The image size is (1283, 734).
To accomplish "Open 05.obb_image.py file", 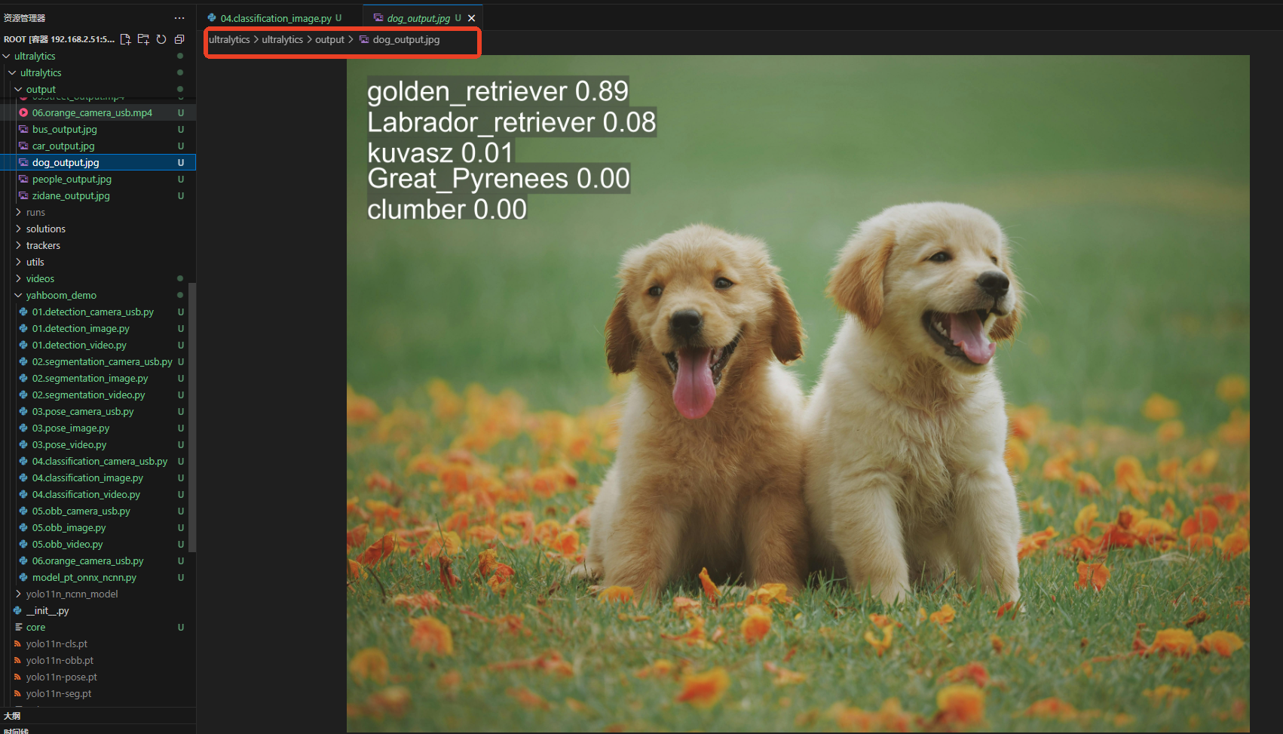I will [x=98, y=527].
